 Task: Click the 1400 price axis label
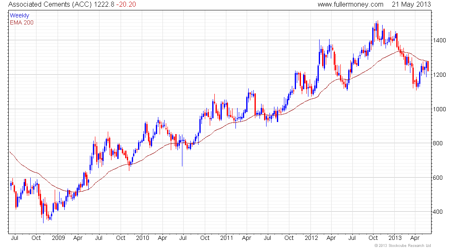[x=439, y=41]
